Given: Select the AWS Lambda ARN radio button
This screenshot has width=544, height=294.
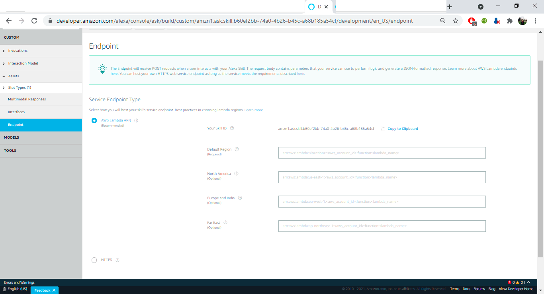Looking at the screenshot, I should [x=94, y=120].
